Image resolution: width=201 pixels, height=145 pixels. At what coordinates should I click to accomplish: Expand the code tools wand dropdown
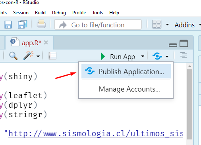38,56
